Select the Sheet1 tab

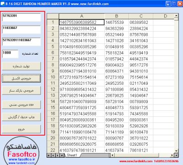click(72, 155)
